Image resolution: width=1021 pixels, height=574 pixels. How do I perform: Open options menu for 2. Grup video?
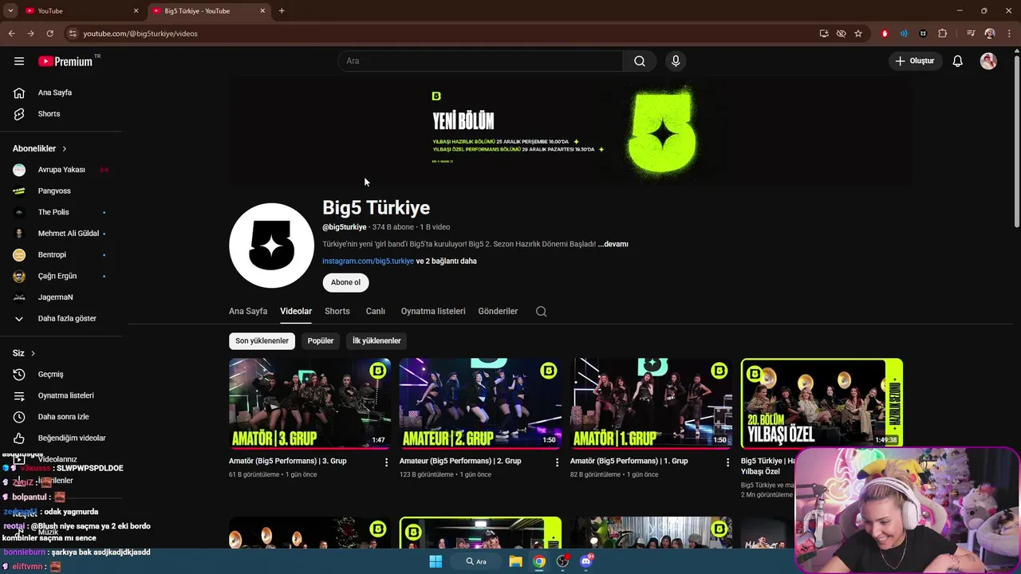click(557, 462)
